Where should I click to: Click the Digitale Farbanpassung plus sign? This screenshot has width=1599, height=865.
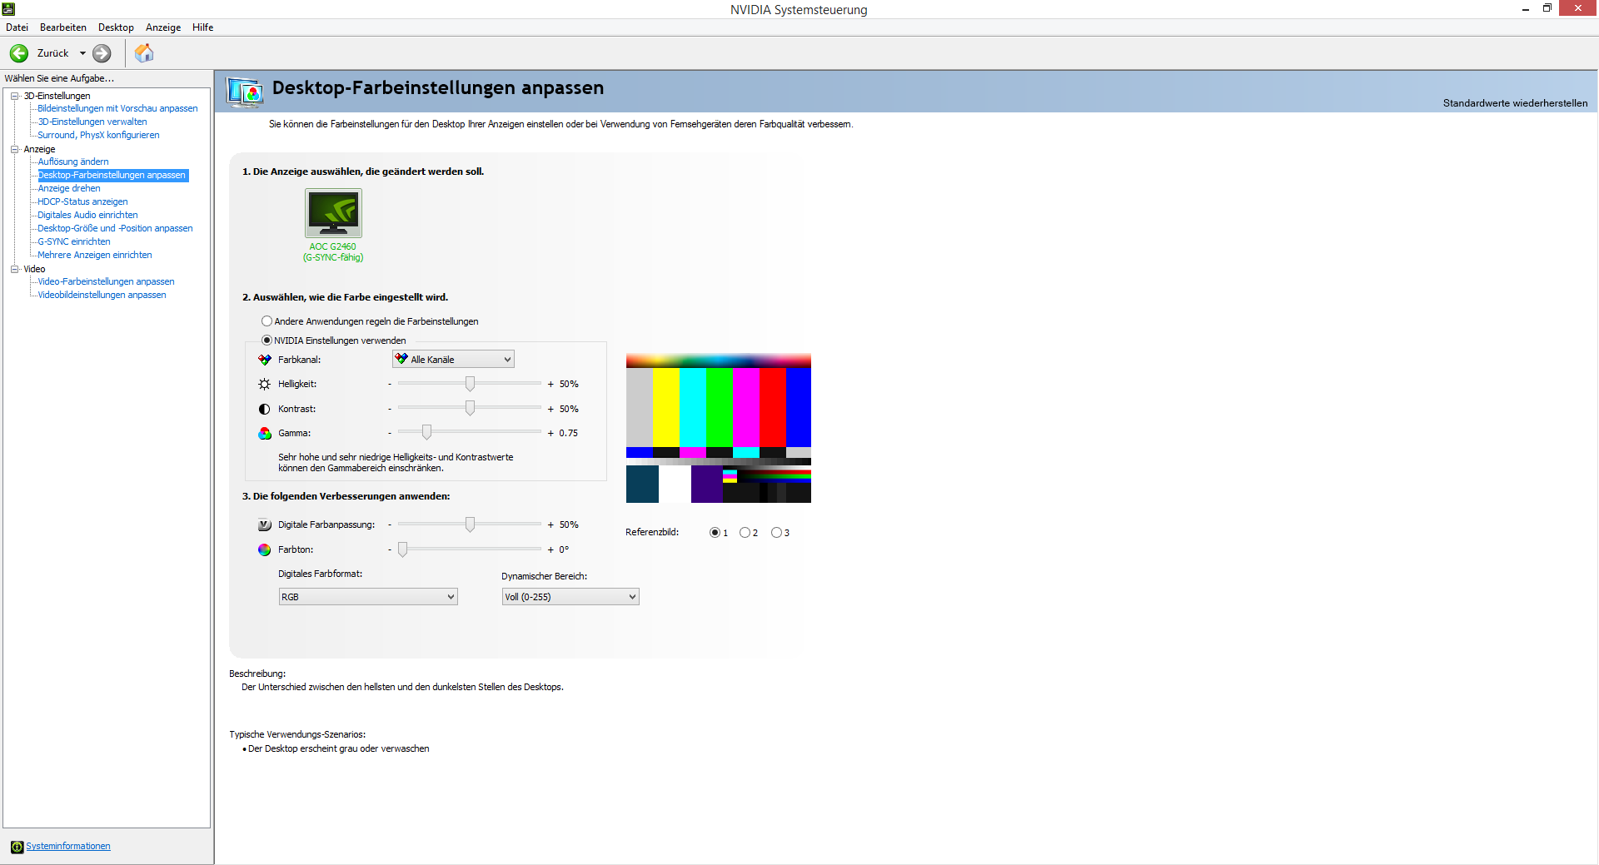point(550,525)
